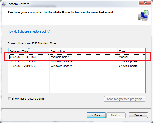Sort by Date and Time column header
Viewport: 153px width, 123px height.
[29, 51]
